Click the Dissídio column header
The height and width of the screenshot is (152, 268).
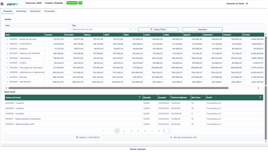(150, 98)
